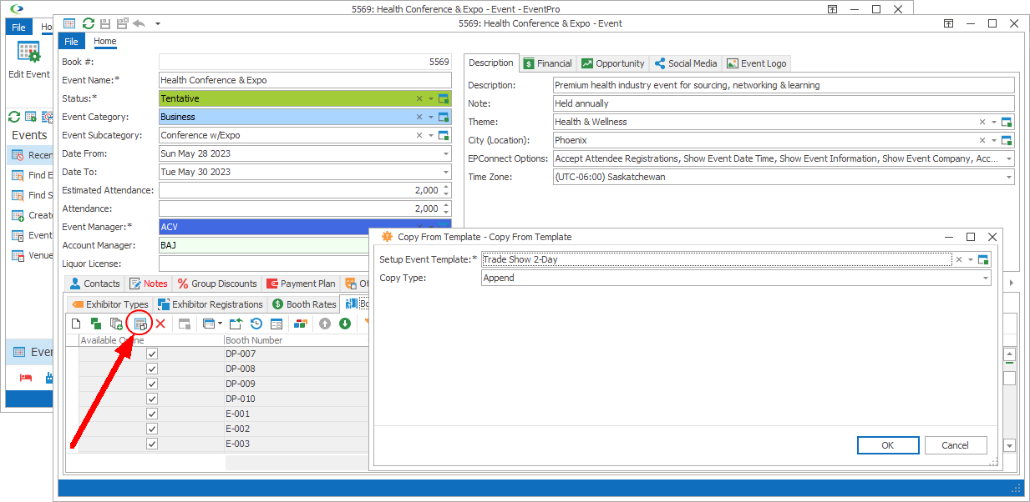1030x502 pixels.
Task: Open the Event Logo tab
Action: 756,63
